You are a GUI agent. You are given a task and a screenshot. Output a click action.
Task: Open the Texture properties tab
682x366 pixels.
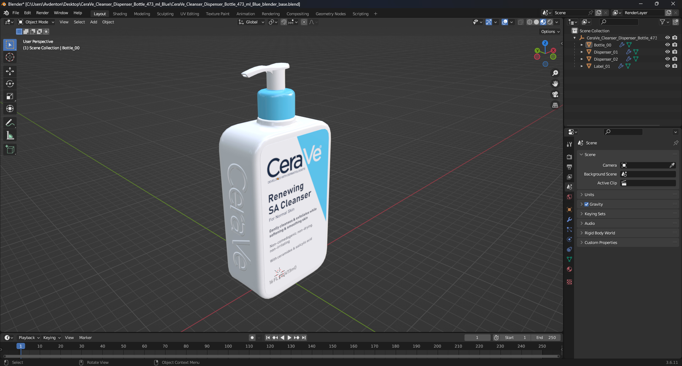pos(569,282)
